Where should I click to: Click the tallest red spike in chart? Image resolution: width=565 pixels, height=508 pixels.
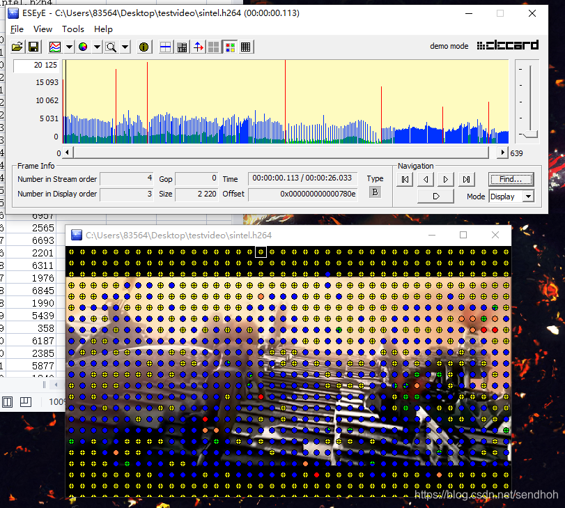(285, 102)
